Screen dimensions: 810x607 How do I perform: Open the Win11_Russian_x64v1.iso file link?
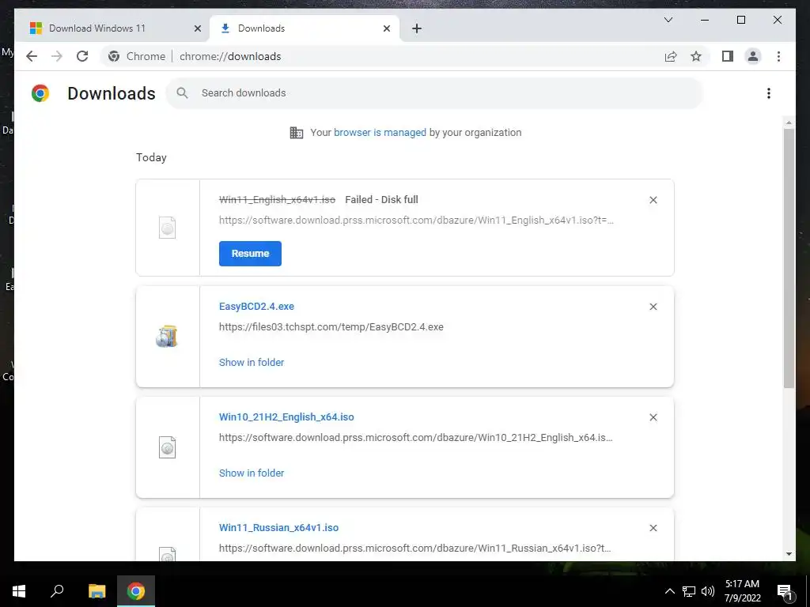278,528
